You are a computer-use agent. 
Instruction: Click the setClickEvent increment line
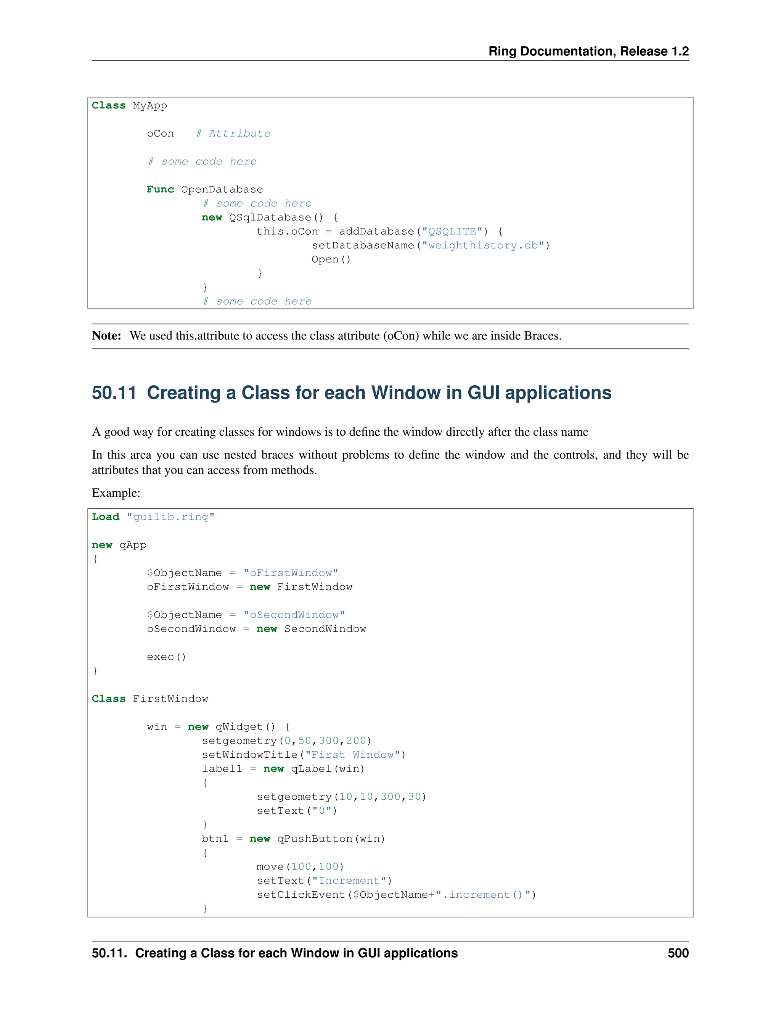point(396,894)
